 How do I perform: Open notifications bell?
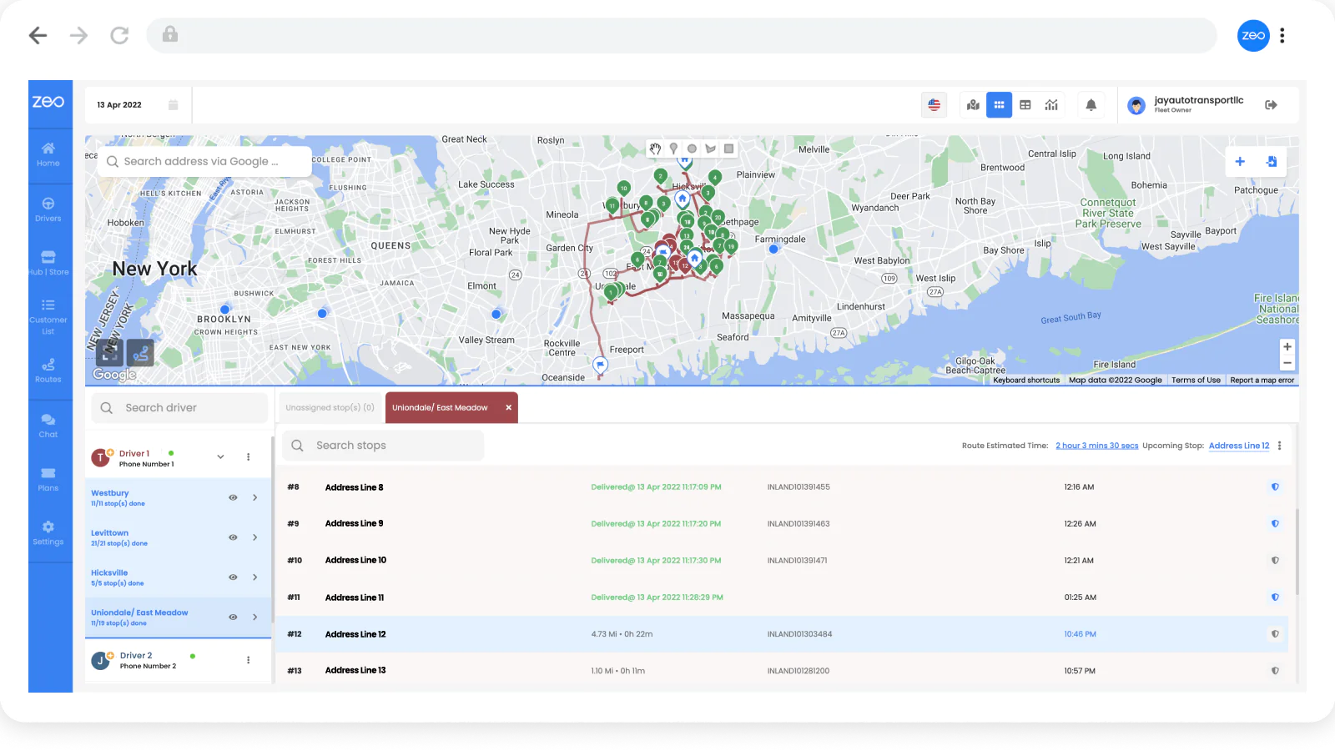[x=1091, y=105]
